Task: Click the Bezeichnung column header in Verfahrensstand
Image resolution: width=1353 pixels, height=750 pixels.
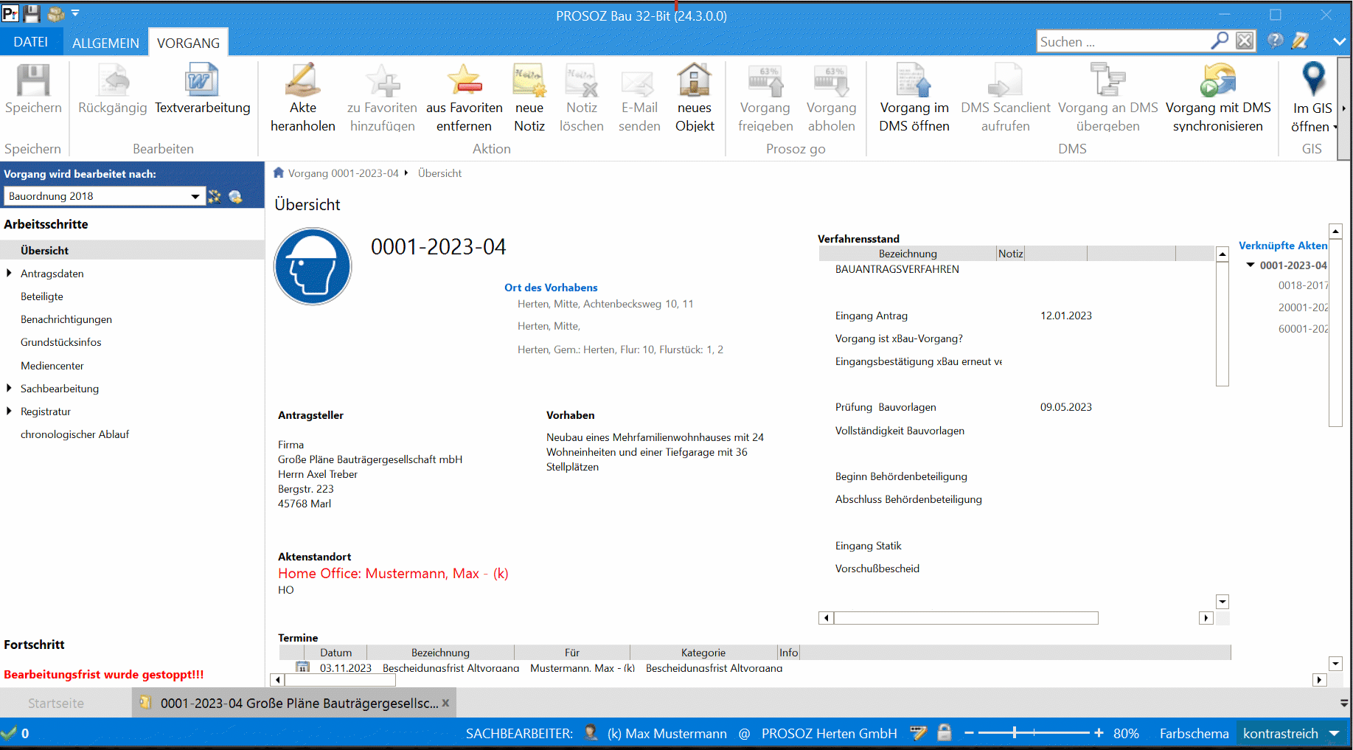Action: pos(908,253)
